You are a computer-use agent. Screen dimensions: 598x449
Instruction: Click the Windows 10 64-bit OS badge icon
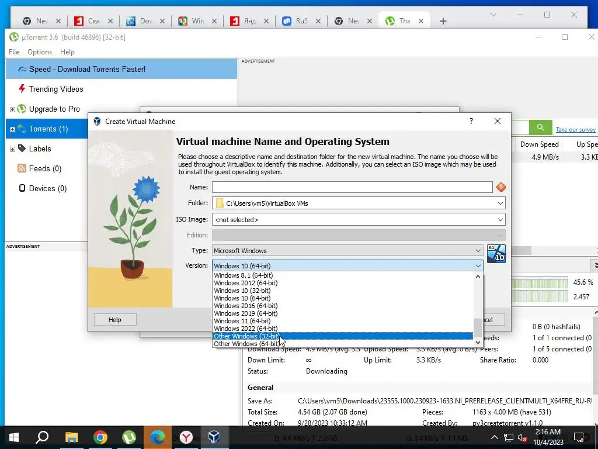496,254
